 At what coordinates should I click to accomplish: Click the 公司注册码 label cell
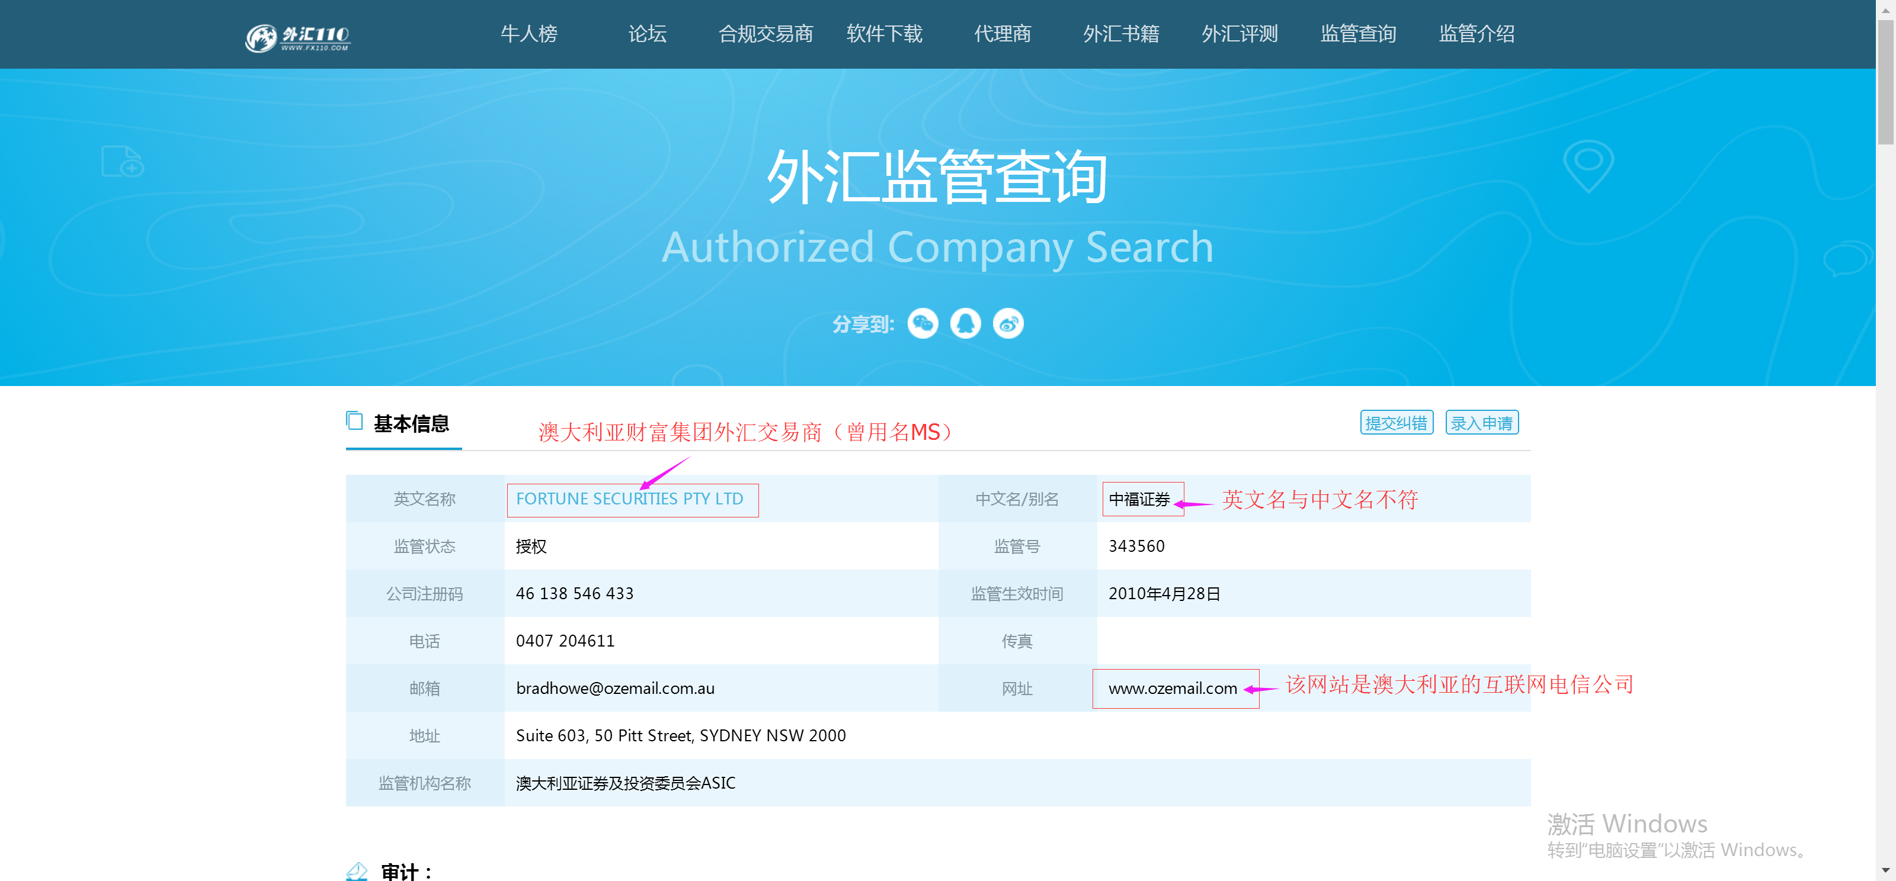pyautogui.click(x=425, y=593)
